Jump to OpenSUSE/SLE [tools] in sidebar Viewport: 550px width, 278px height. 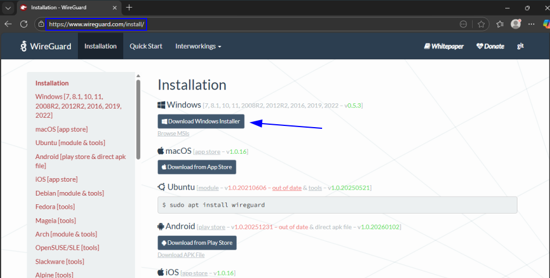pyautogui.click(x=67, y=248)
